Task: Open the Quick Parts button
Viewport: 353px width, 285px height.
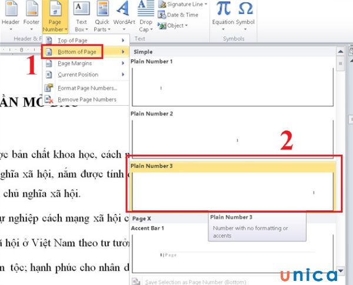Action: (x=102, y=16)
